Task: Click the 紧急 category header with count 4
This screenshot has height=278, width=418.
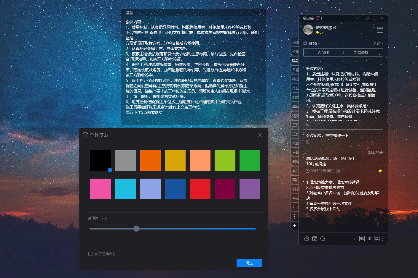Action: pos(312,43)
